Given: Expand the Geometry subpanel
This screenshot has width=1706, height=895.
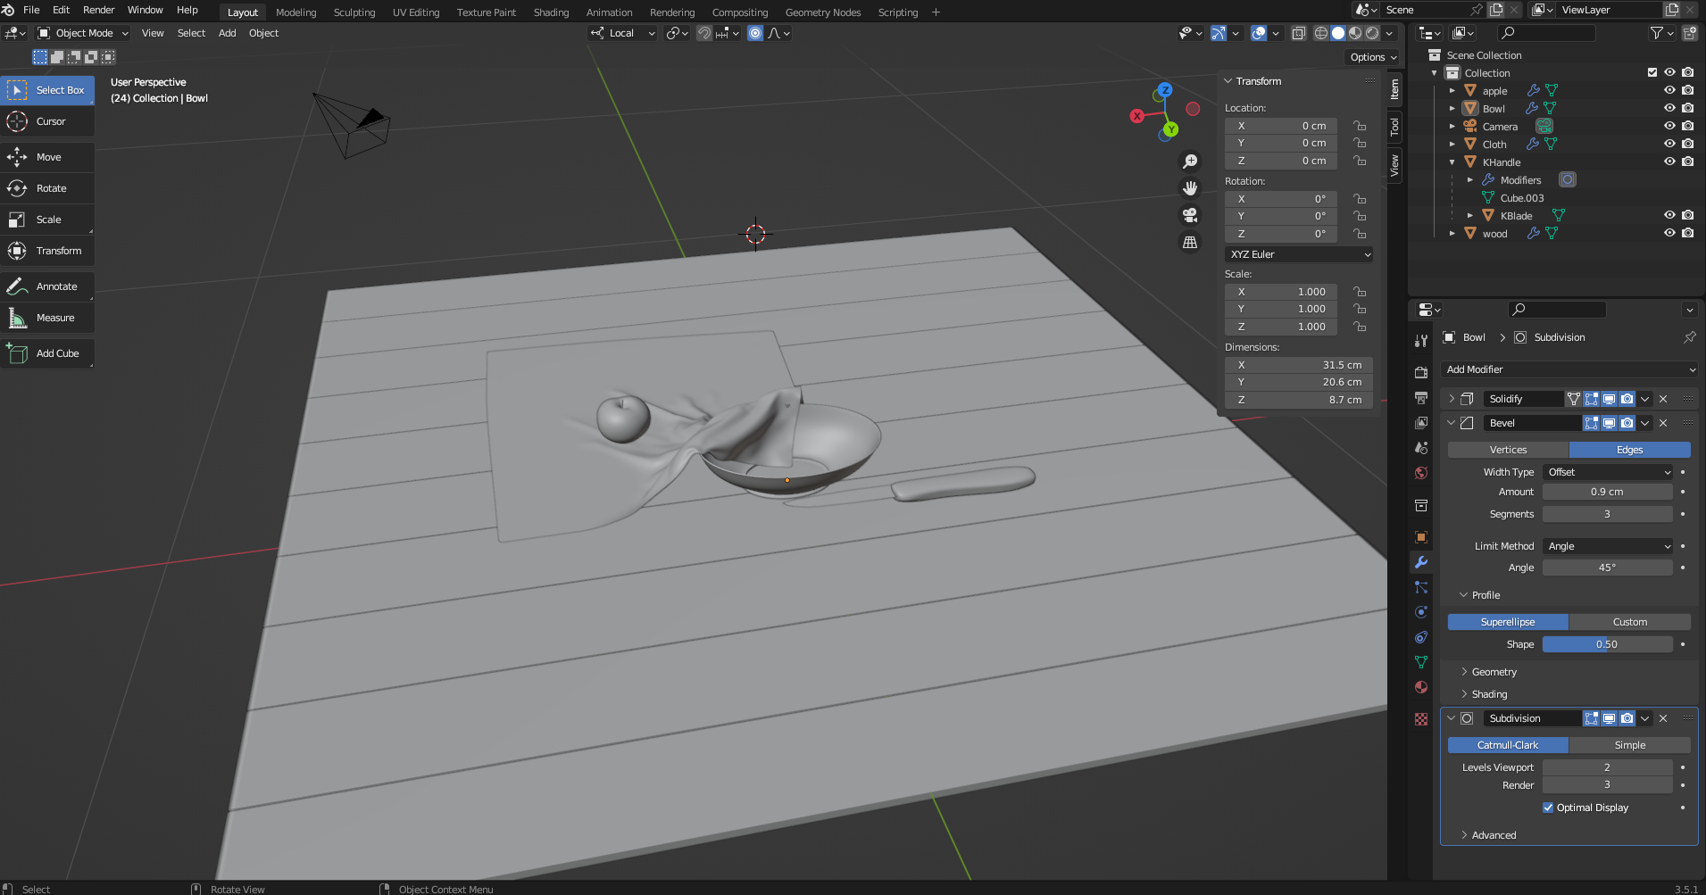Looking at the screenshot, I should (x=1494, y=672).
